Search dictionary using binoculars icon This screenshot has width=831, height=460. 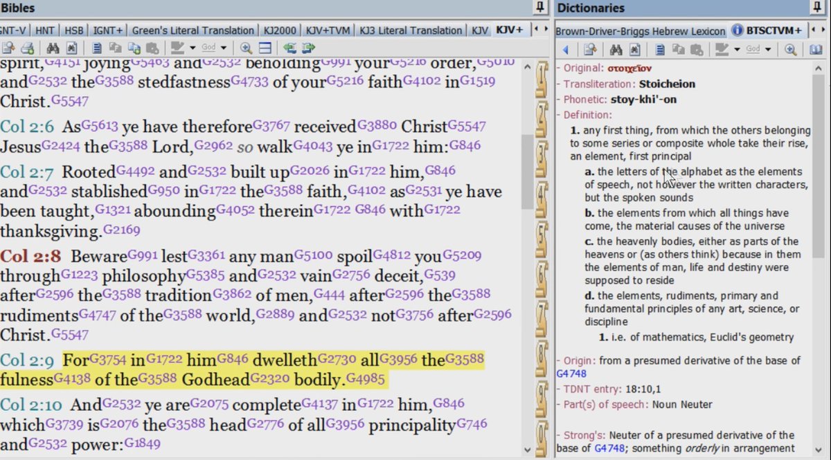[616, 49]
